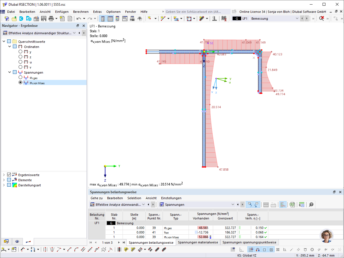Select previous load case arrow in toolbar

tap(302, 19)
